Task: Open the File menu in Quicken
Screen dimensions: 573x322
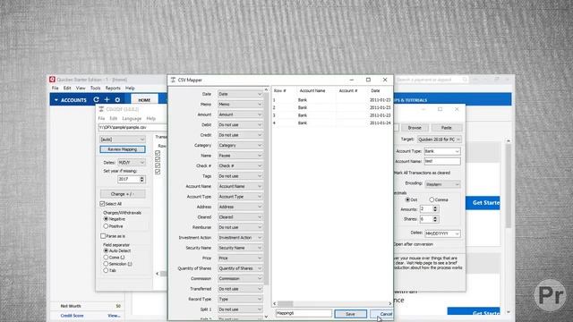Action: pos(56,88)
